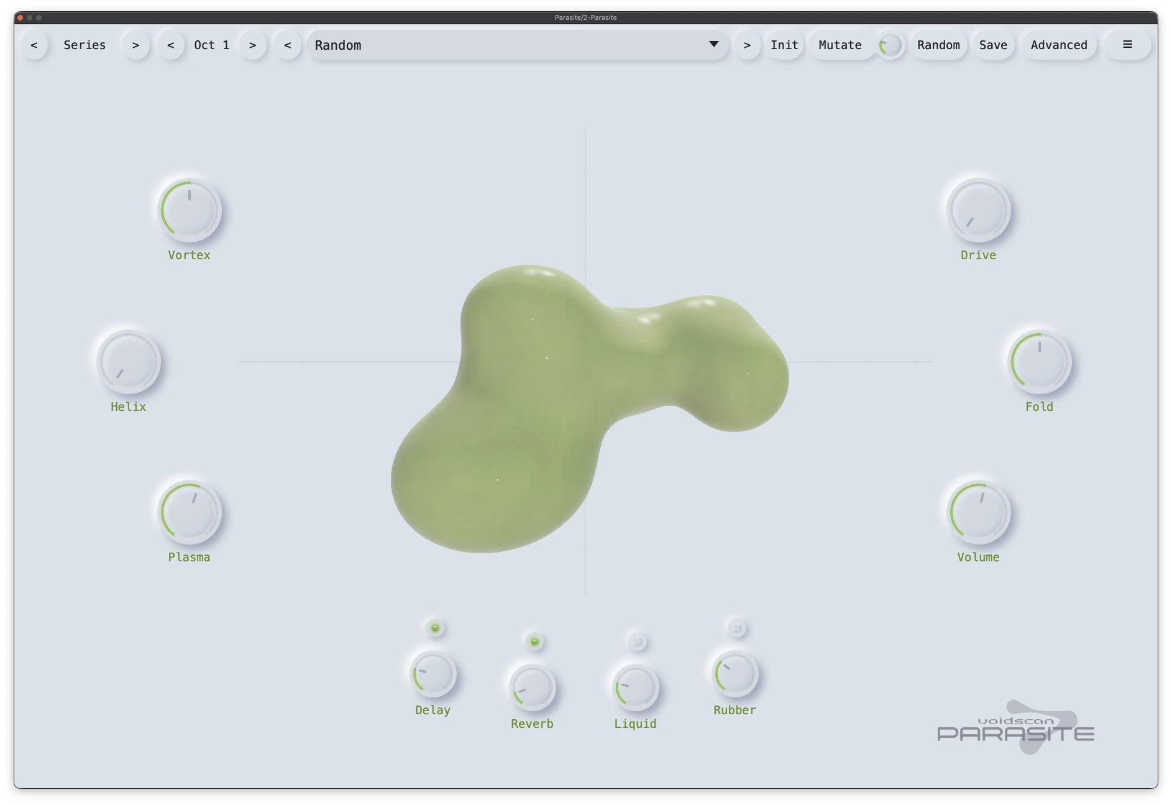Click the Volume knob

tap(979, 513)
